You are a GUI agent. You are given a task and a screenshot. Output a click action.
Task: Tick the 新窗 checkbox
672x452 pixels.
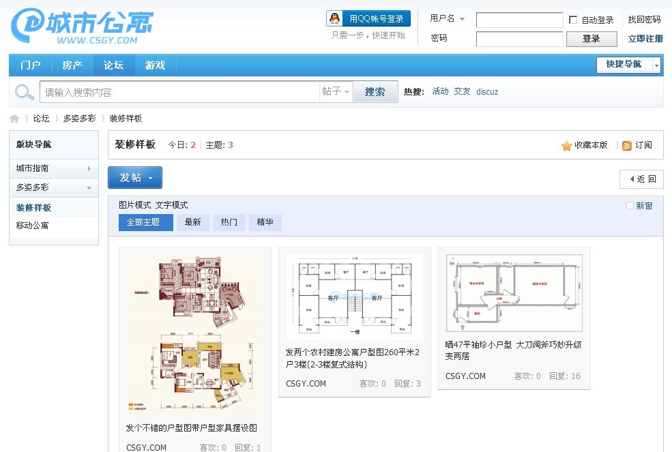pos(630,206)
